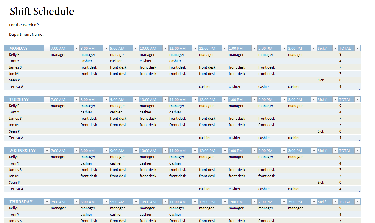
Task: Click the Wednesday table resize corner handle
Action: [x=360, y=191]
